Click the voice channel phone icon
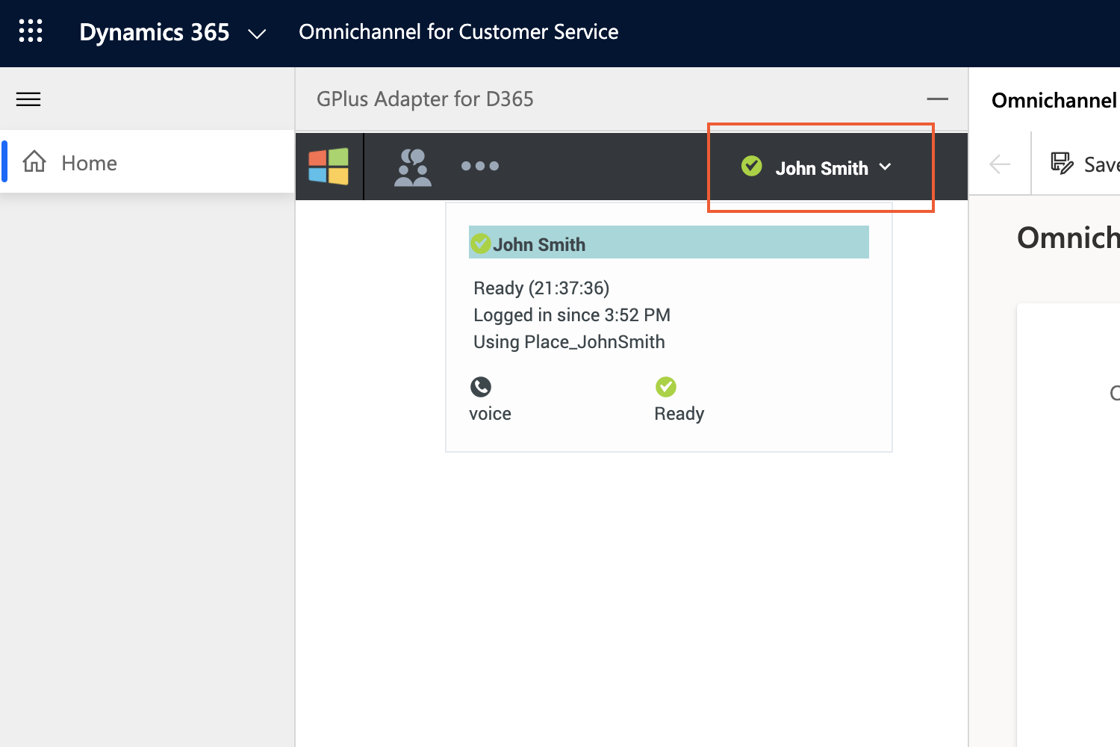This screenshot has width=1120, height=747. click(481, 387)
